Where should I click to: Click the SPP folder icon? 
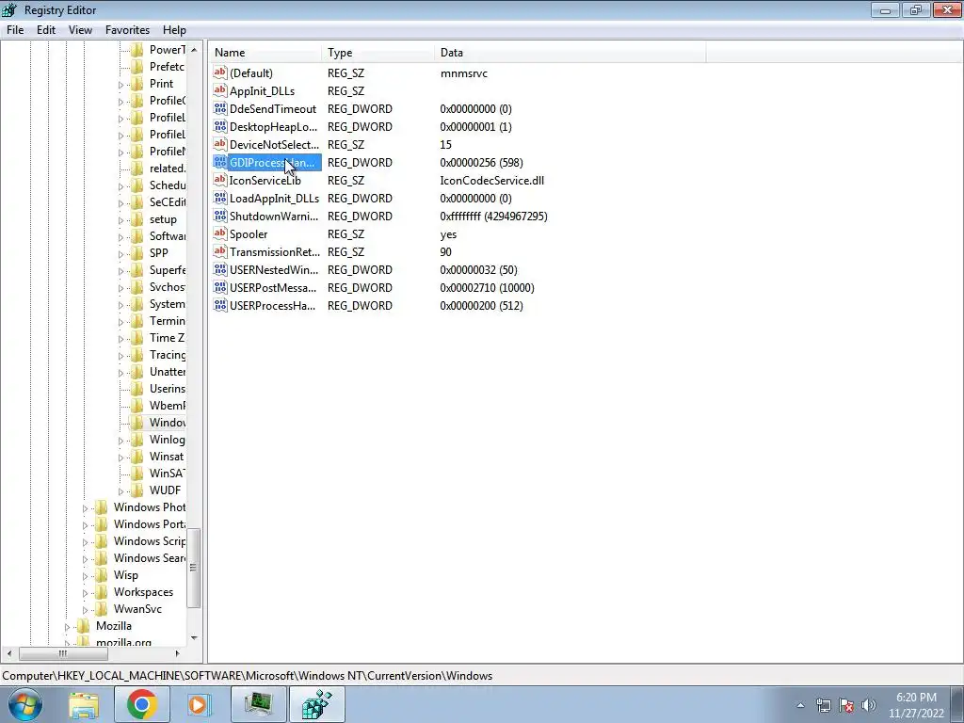click(137, 252)
